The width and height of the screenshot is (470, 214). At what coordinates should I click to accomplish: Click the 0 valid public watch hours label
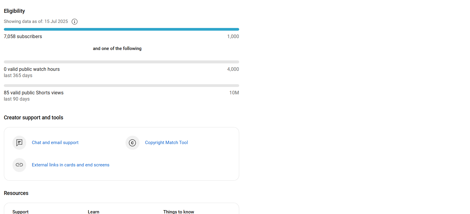(x=32, y=69)
